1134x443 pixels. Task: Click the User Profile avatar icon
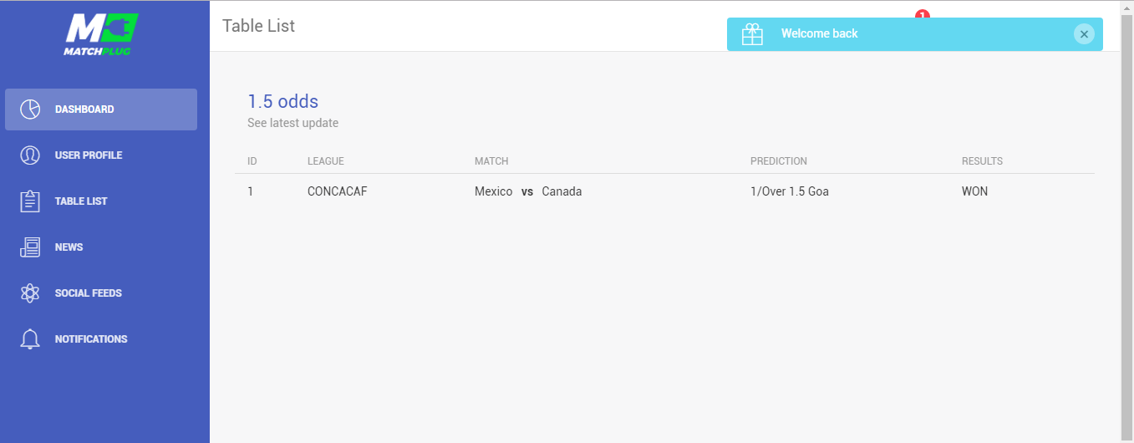coord(30,155)
